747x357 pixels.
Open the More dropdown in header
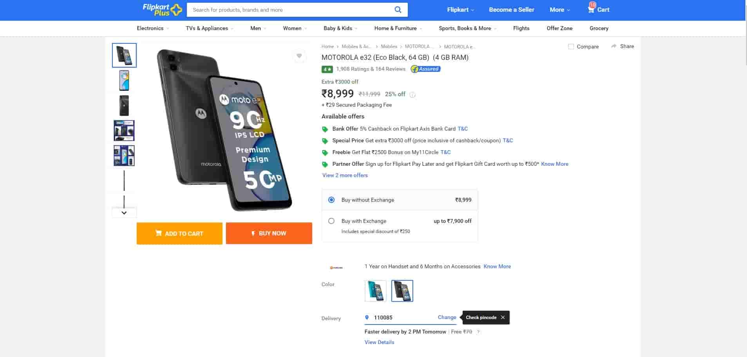pos(559,10)
